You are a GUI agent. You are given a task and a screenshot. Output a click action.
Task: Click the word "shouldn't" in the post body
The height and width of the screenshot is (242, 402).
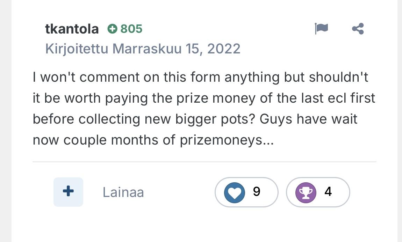coord(338,77)
